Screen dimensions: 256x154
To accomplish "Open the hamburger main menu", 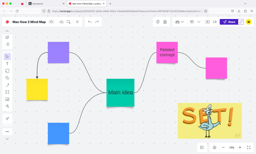I will 77,22.
